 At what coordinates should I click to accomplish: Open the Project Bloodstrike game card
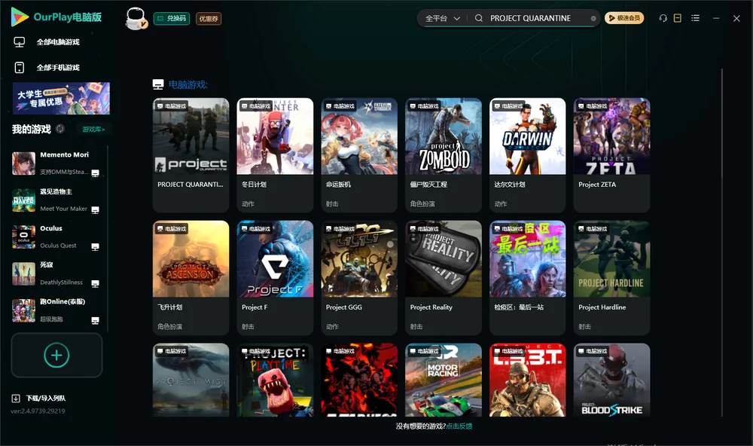pyautogui.click(x=611, y=380)
